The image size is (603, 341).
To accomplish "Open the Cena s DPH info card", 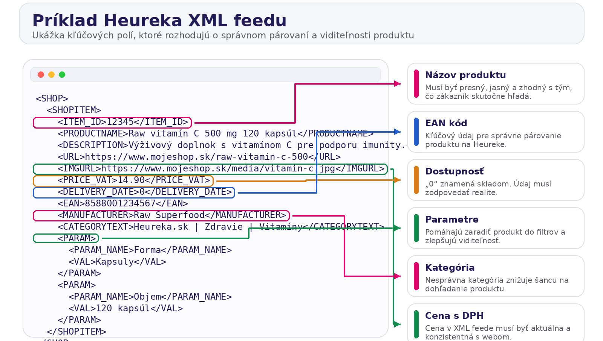I will 496,324.
